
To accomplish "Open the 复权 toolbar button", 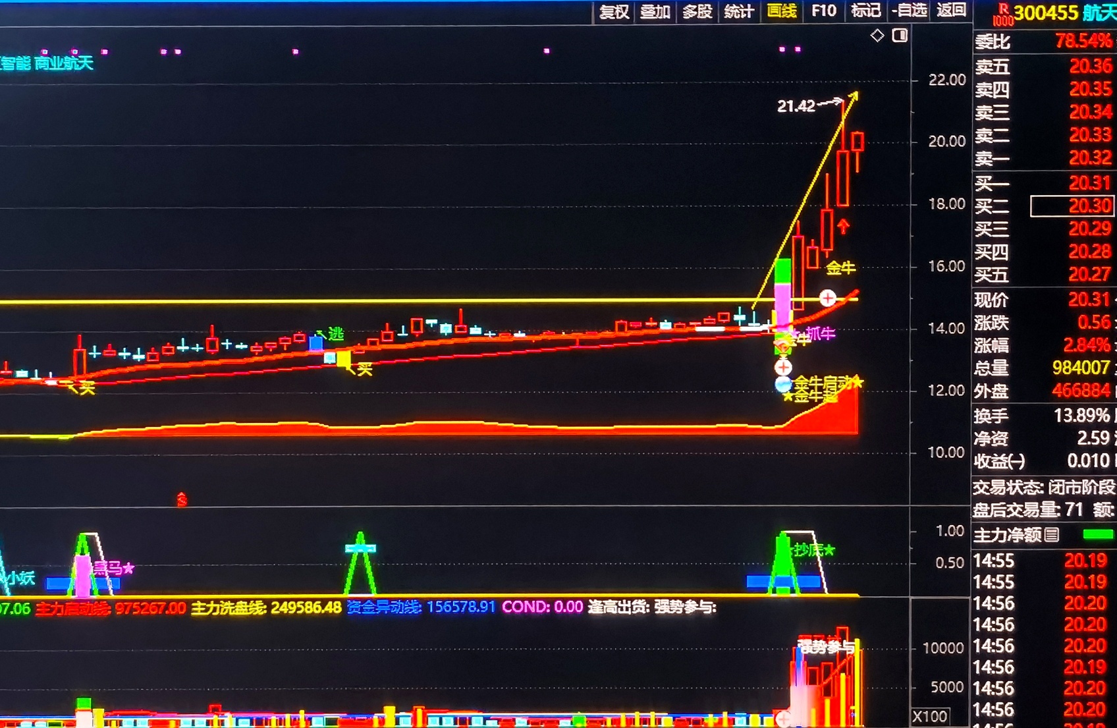I will (x=614, y=11).
